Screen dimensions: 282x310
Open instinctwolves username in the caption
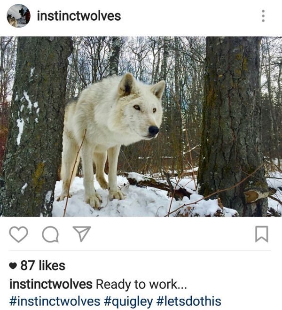pos(51,284)
